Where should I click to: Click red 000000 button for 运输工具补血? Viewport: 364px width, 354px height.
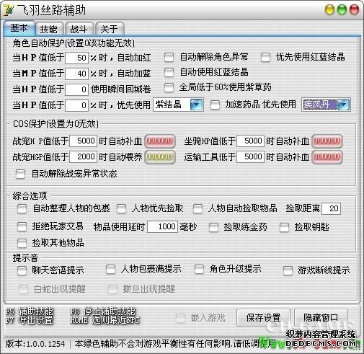pyautogui.click(x=327, y=157)
